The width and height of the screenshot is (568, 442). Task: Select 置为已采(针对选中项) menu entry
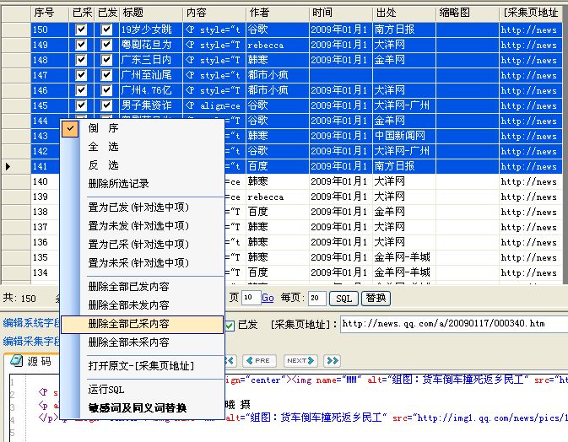142,245
